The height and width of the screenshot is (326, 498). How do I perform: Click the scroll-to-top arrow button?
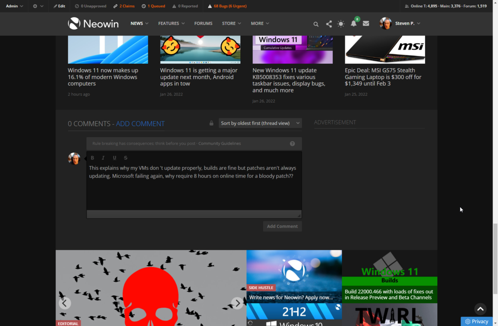[x=480, y=309]
